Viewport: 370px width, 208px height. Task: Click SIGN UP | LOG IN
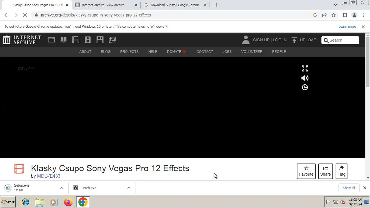[270, 40]
